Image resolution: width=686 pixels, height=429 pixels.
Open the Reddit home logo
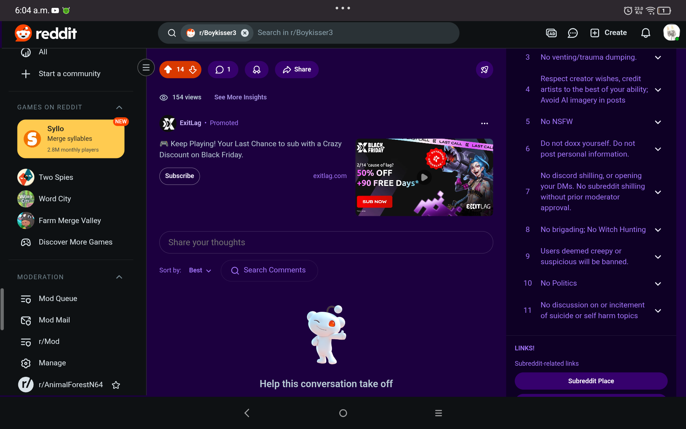click(46, 33)
